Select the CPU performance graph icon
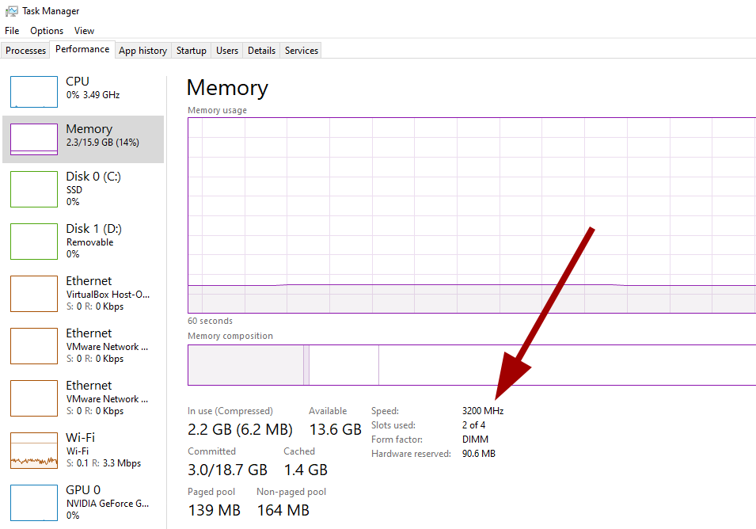Viewport: 756px width, 529px height. click(x=33, y=91)
